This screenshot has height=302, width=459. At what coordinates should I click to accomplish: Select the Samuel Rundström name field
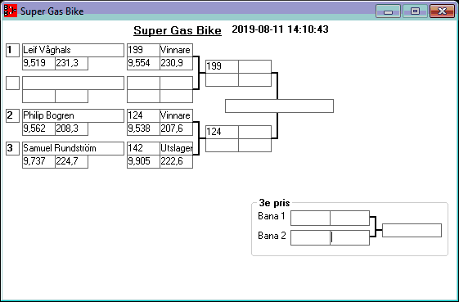pos(73,148)
